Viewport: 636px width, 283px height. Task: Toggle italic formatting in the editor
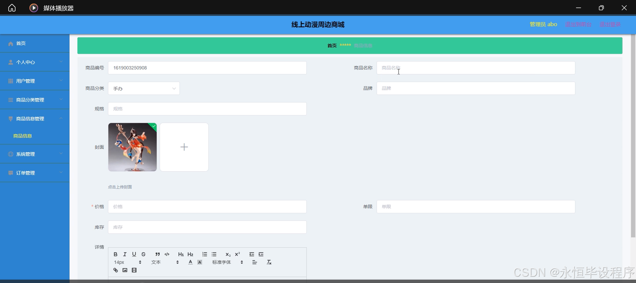(x=125, y=254)
